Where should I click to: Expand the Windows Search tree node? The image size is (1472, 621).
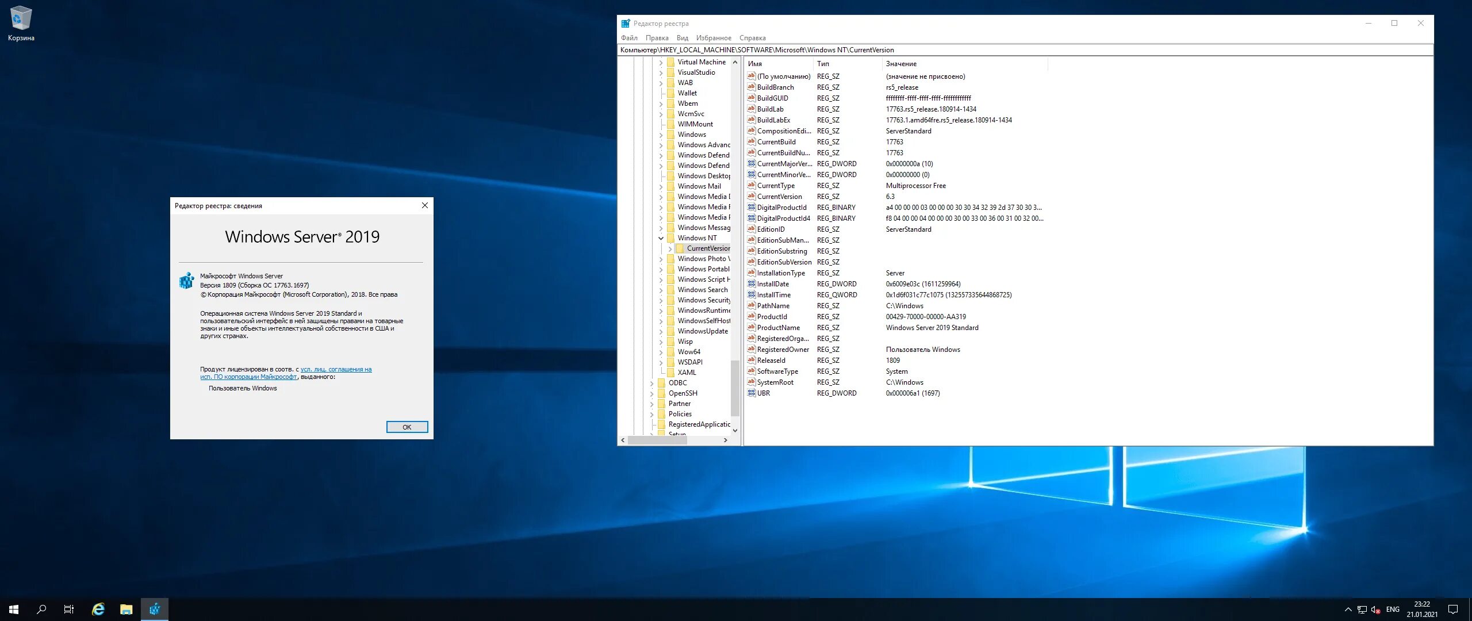[x=661, y=290]
